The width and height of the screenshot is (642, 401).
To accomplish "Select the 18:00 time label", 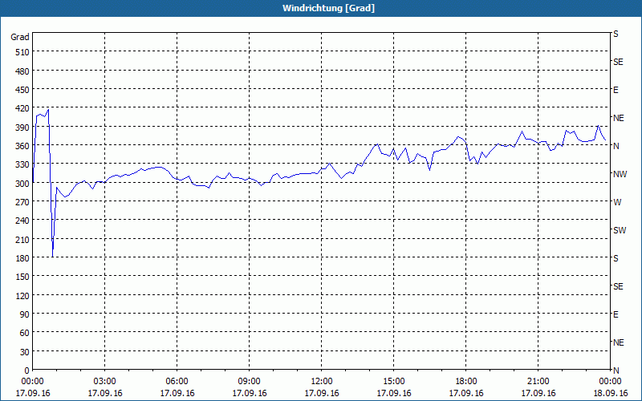I will tap(466, 382).
